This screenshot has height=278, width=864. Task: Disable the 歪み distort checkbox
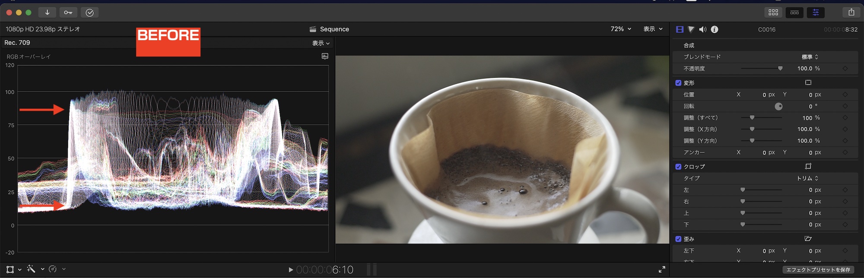[x=678, y=239]
